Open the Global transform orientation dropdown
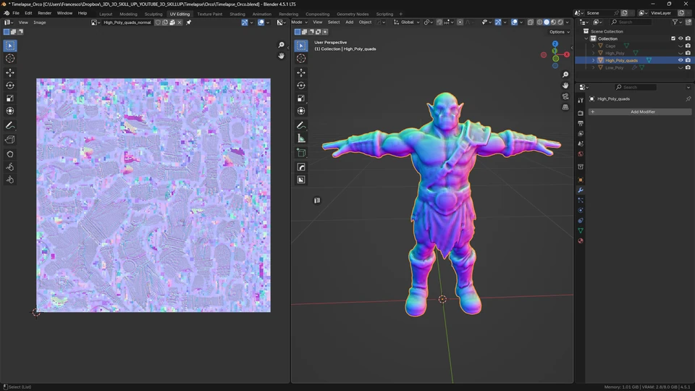Viewport: 695px width, 391px height. coord(406,22)
